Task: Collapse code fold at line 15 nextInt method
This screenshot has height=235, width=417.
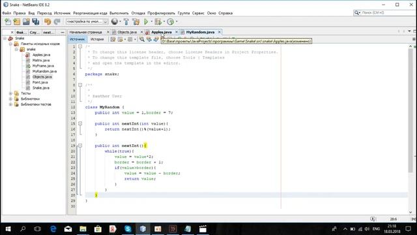Action: coord(80,123)
